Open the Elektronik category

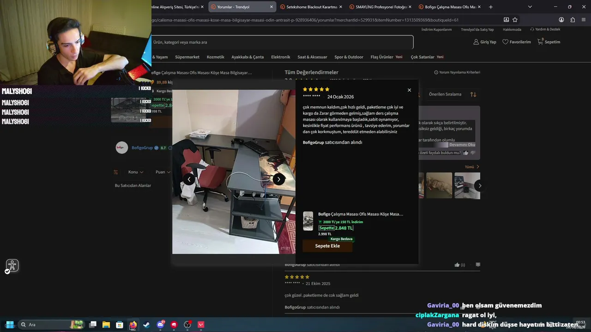(x=281, y=57)
